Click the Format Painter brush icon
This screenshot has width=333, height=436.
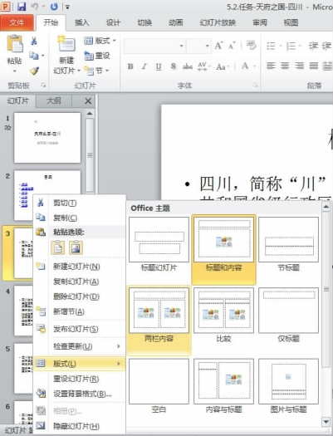point(34,71)
